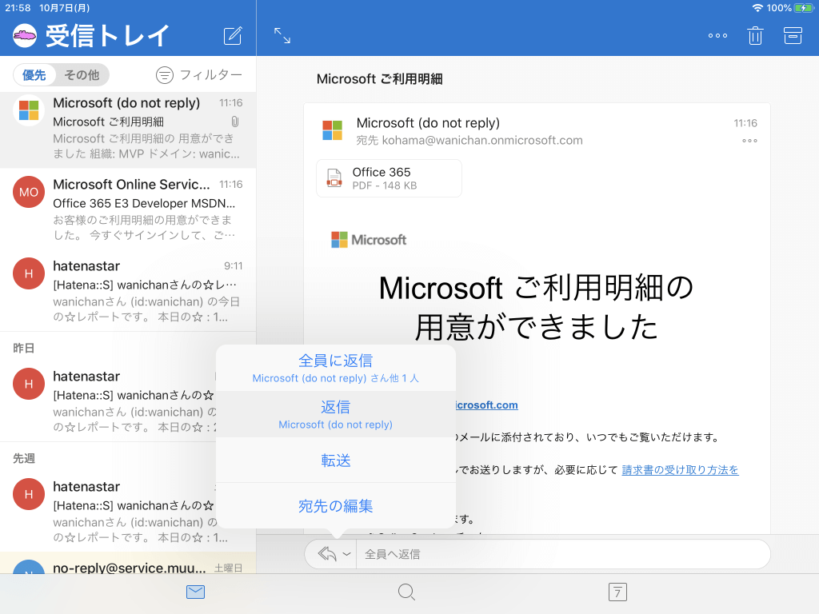Tap the paperclip attachment icon in list
The image size is (819, 614).
click(x=235, y=122)
